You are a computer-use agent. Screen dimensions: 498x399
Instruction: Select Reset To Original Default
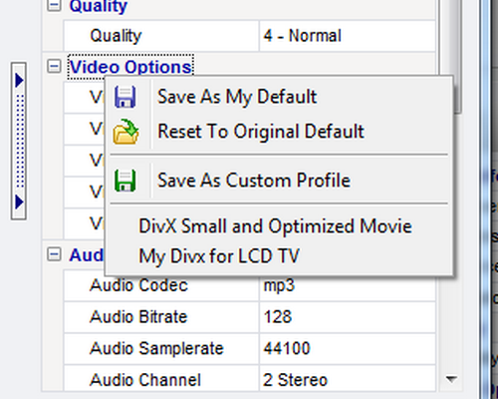coord(279,132)
